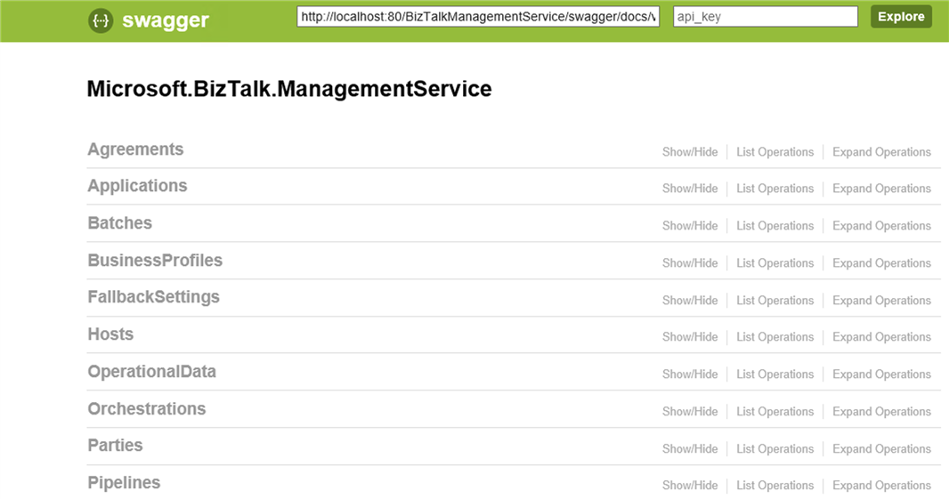Toggle Show/Hide for Agreements

(x=690, y=152)
